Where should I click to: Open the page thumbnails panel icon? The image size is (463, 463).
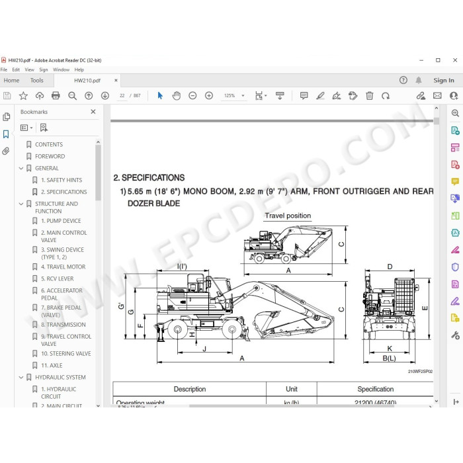[x=6, y=116]
